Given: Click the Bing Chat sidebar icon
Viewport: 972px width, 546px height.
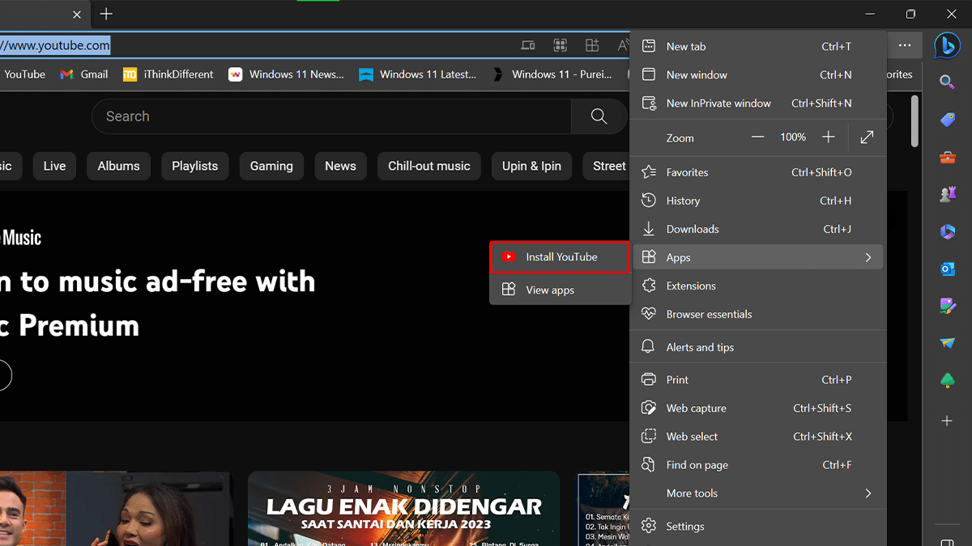Looking at the screenshot, I should tap(946, 46).
